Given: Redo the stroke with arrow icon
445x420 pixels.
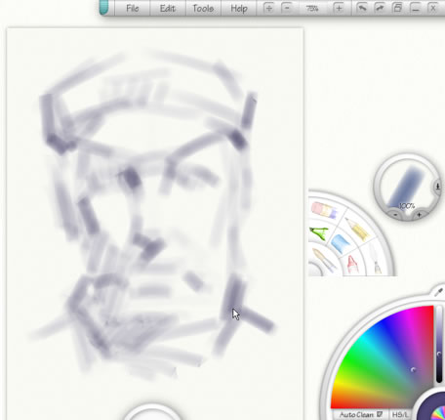Looking at the screenshot, I should click(x=380, y=8).
